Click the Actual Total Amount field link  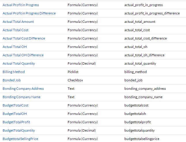(x=18, y=22)
